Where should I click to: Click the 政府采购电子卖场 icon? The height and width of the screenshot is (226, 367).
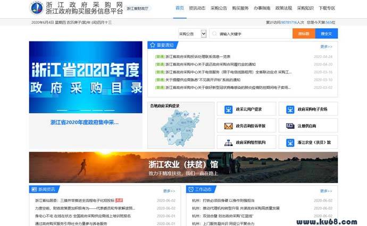pos(290,110)
